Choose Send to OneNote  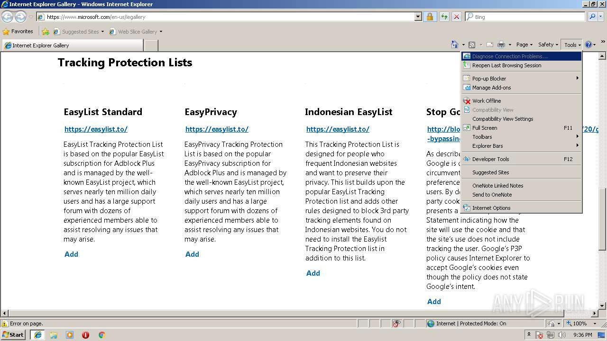coord(522,195)
